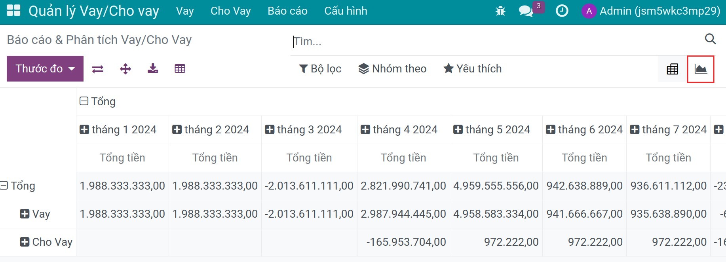This screenshot has width=726, height=262.
Task: Click Tổng cell 942.638.889,00
Action: [584, 186]
